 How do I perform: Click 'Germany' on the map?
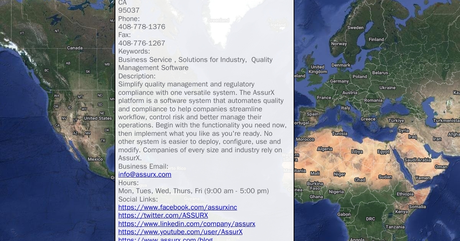pos(339,81)
